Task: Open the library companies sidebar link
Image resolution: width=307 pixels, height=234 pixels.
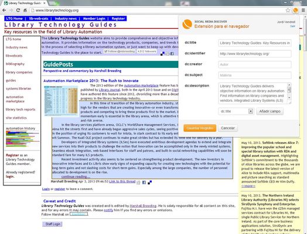Action: [19, 72]
